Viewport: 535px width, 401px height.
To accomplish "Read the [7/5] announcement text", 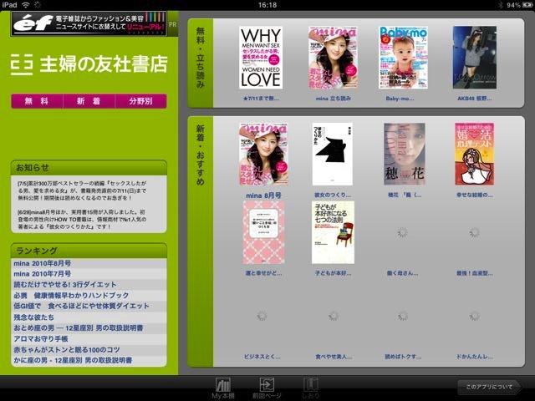I will click(82, 190).
